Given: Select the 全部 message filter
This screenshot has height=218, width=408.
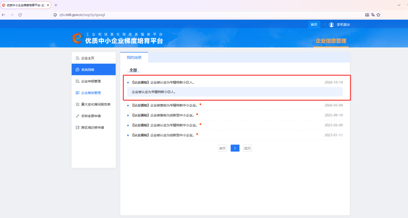Looking at the screenshot, I should (x=133, y=70).
